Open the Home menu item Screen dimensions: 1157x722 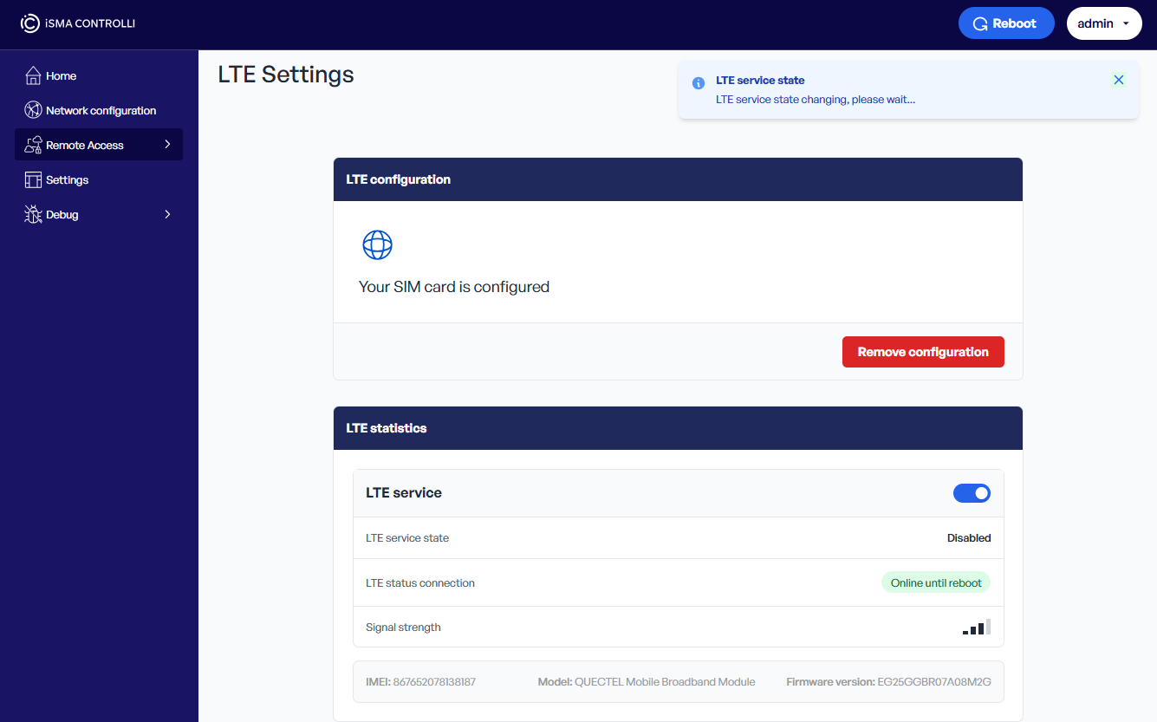(62, 76)
